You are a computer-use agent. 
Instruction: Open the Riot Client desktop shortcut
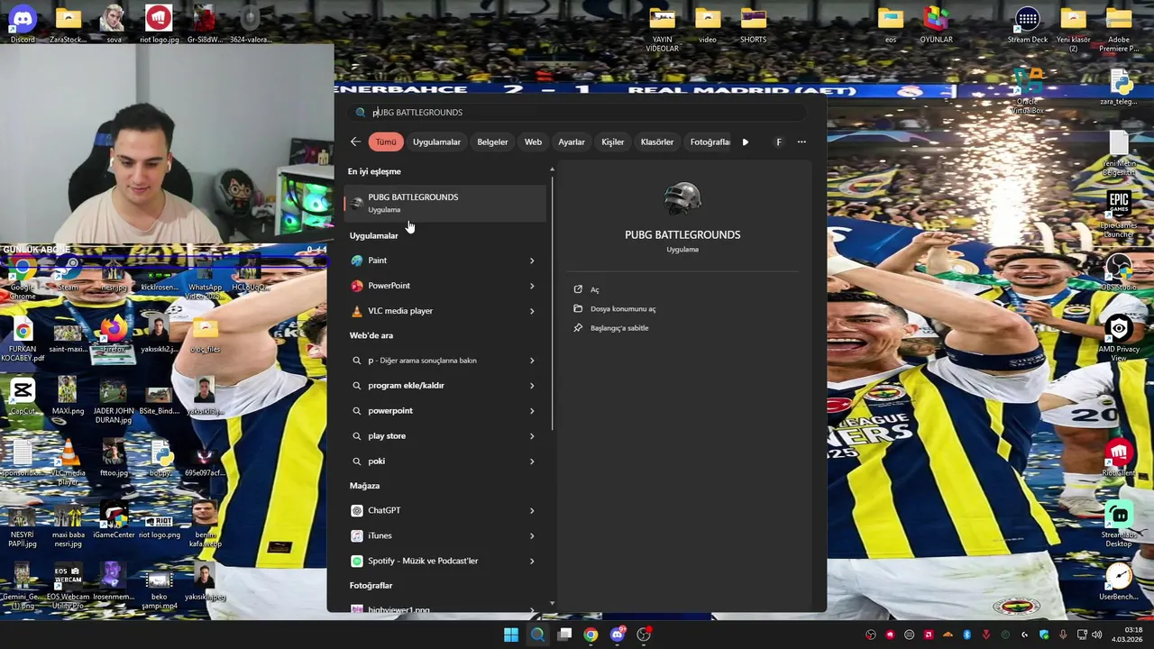coord(1119,458)
